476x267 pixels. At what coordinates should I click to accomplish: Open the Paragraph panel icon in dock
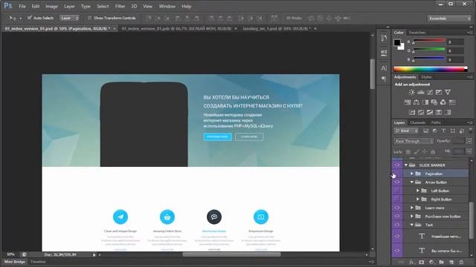coord(384,79)
